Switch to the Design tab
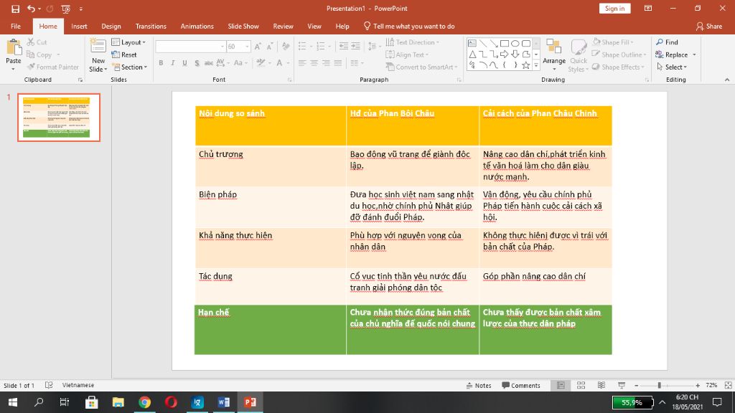This screenshot has height=413, width=735. coord(111,27)
